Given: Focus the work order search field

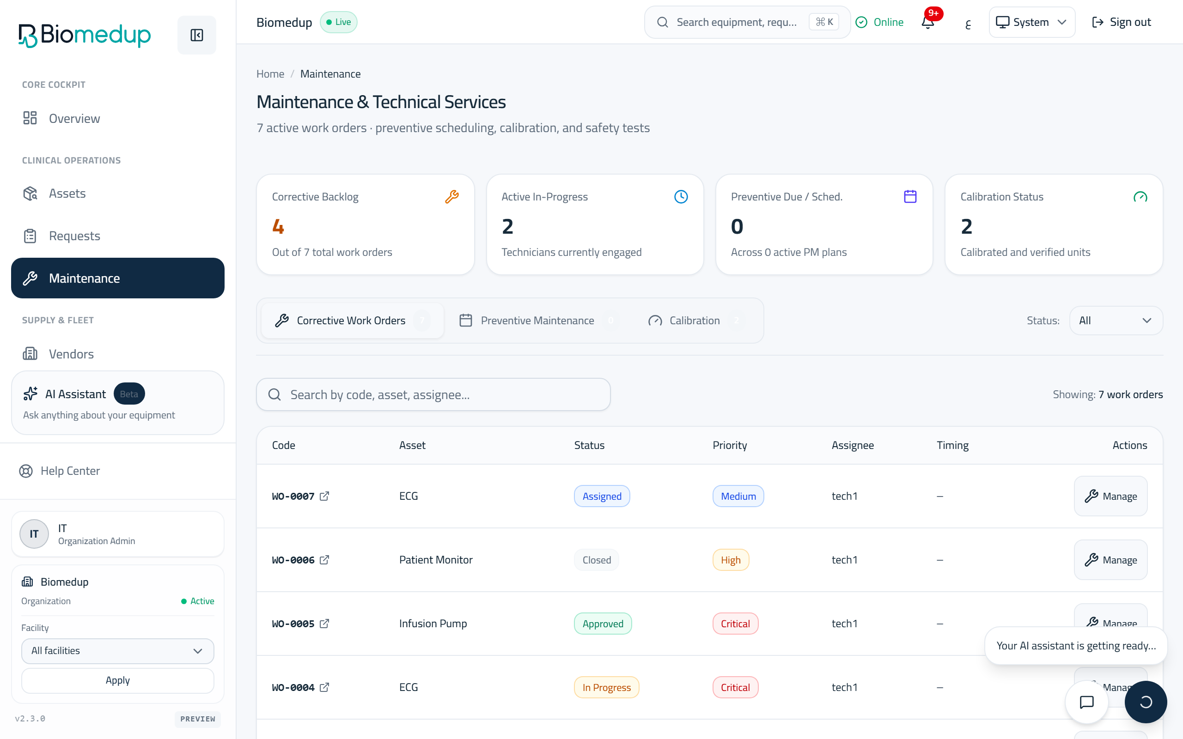Looking at the screenshot, I should 433,394.
